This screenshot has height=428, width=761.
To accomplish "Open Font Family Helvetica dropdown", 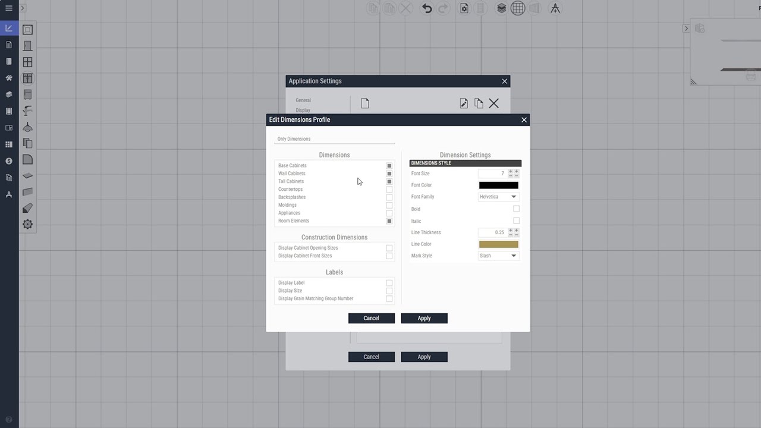I will 498,197.
